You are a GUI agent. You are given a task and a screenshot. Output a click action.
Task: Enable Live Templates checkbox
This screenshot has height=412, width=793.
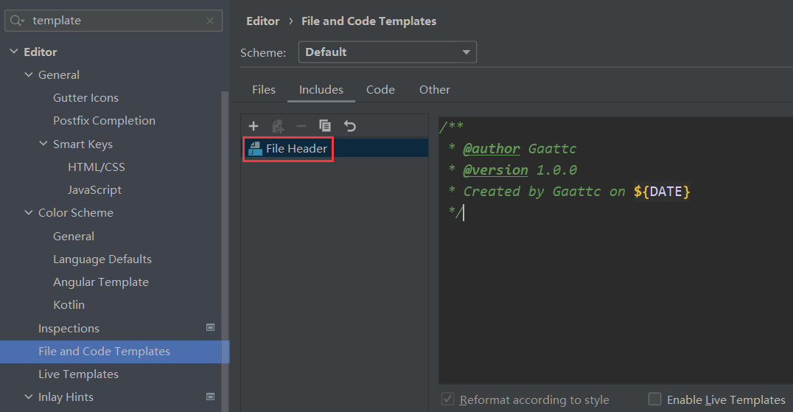[x=654, y=399]
